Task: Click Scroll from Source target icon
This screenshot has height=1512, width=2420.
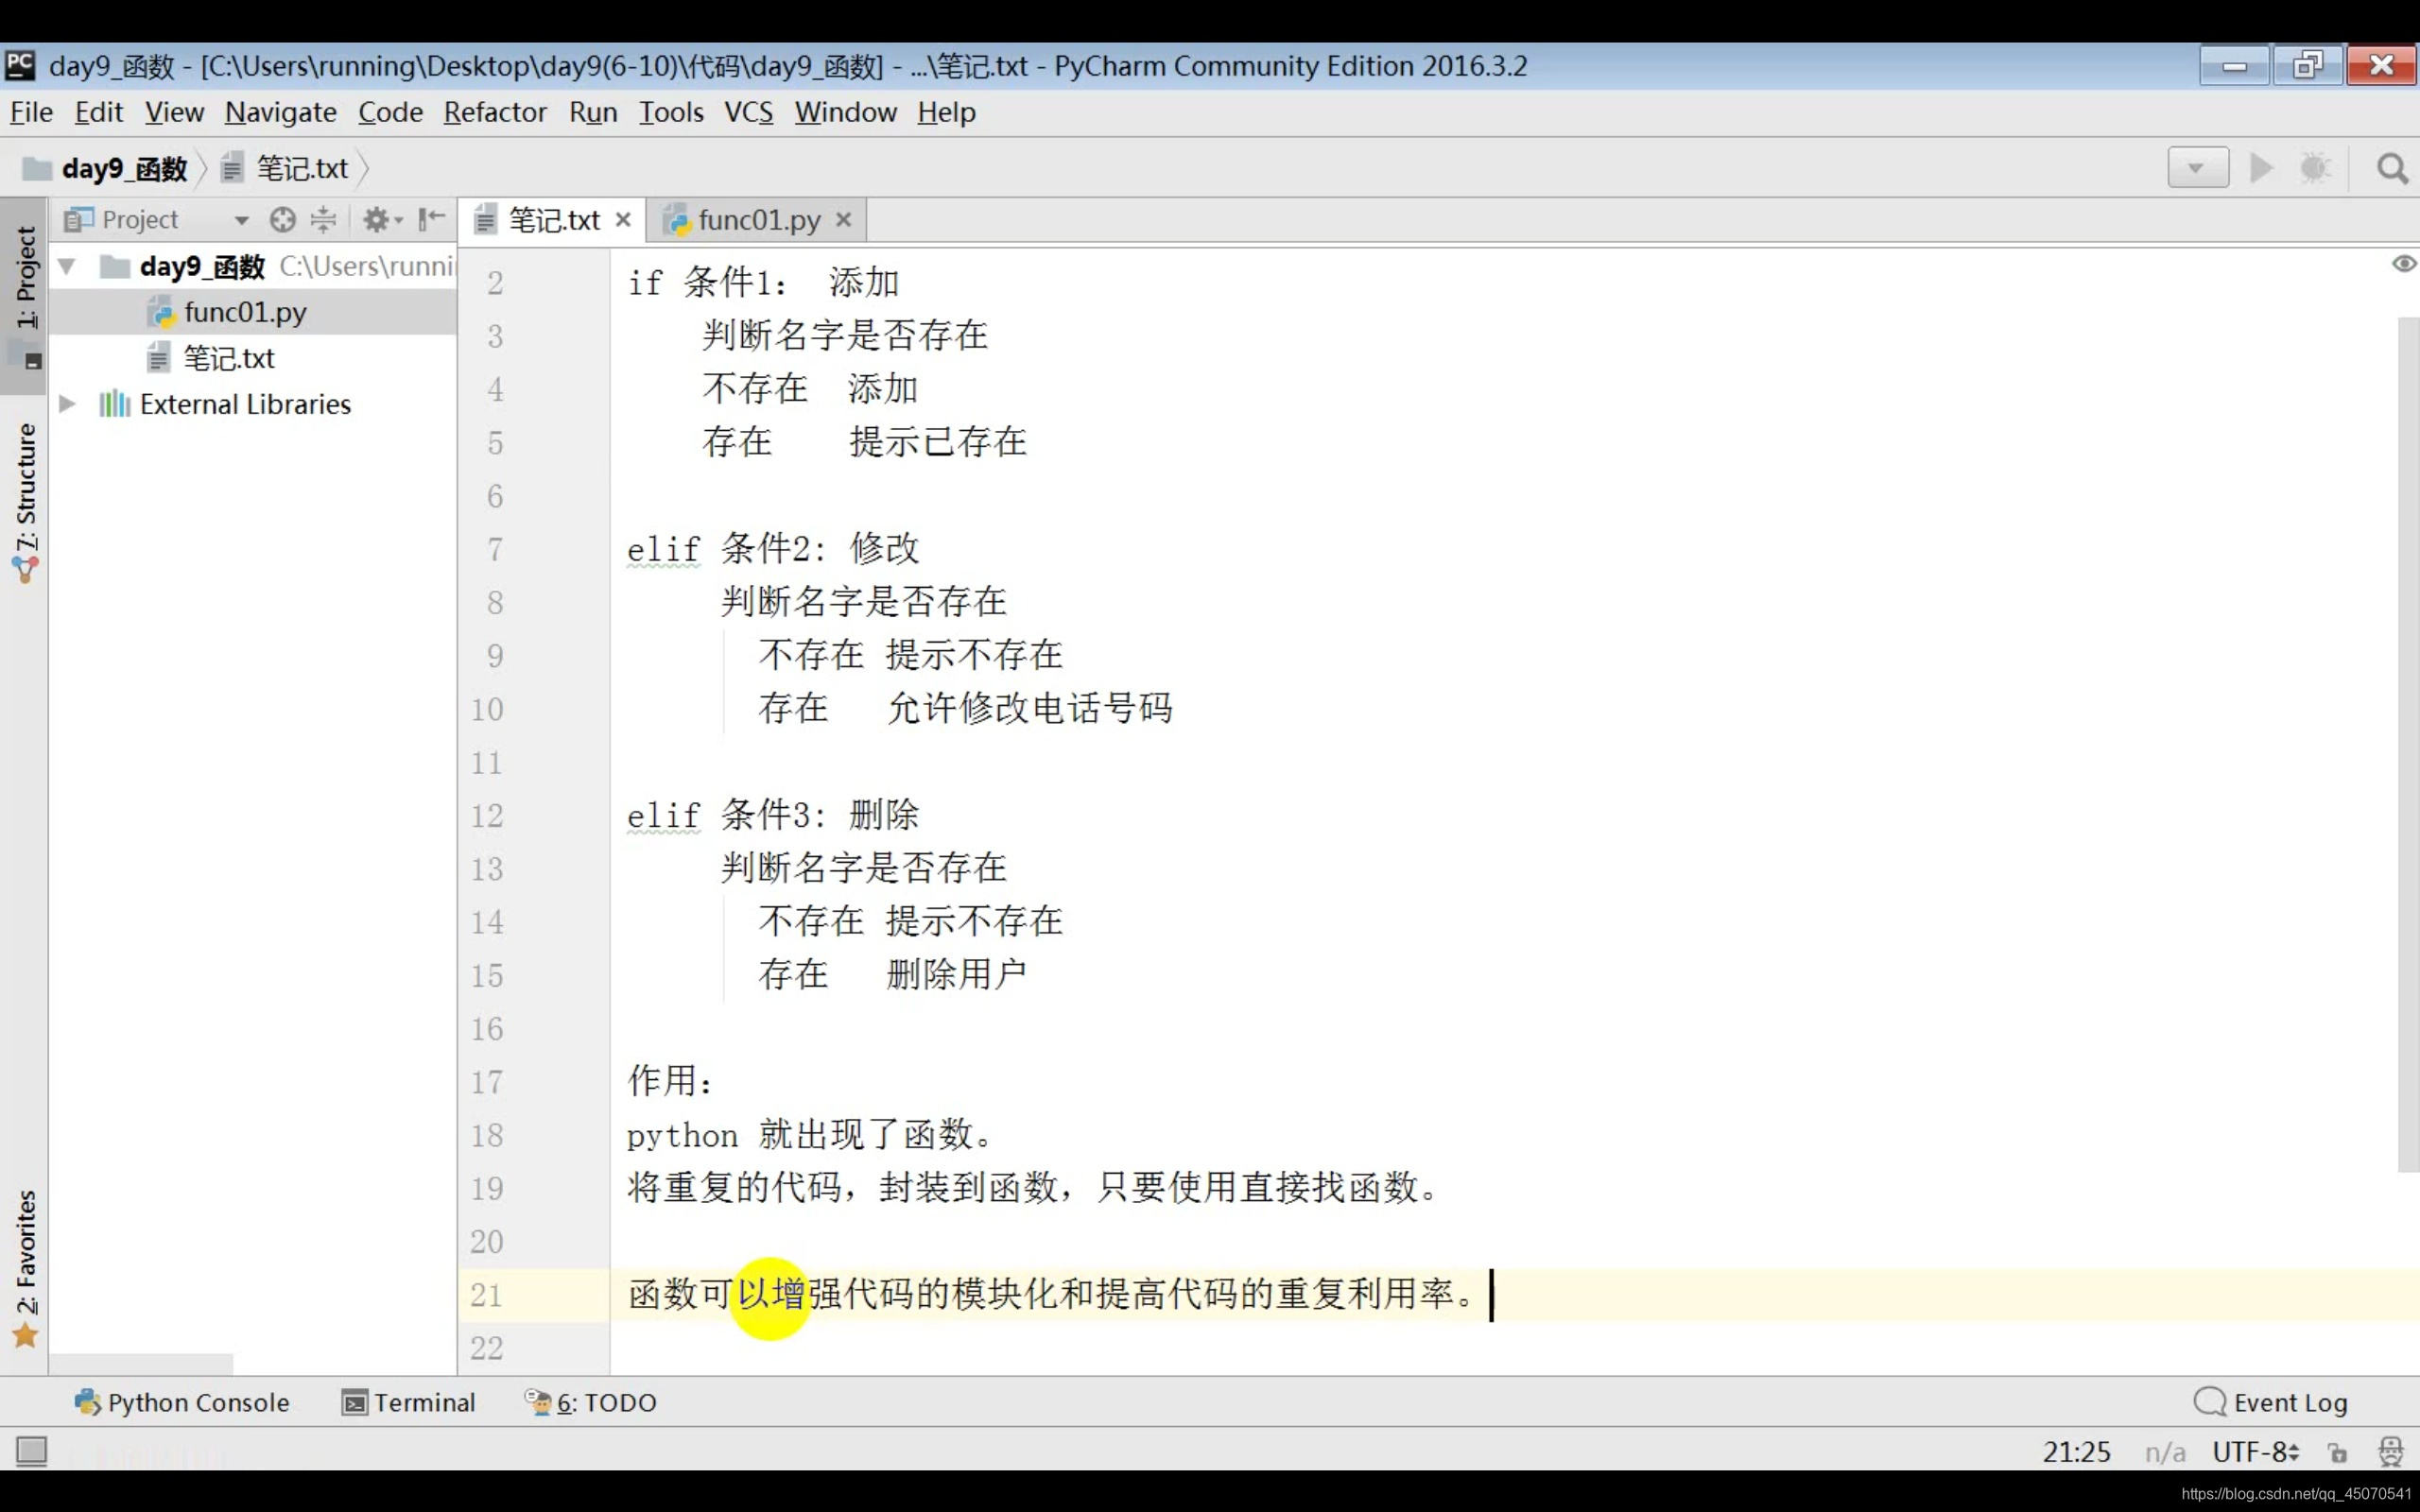Action: click(283, 219)
